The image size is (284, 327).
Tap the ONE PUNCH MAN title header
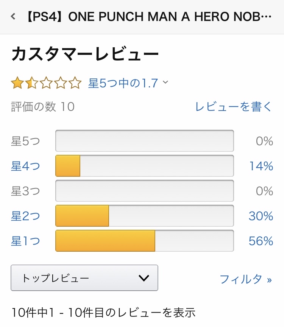click(x=148, y=17)
